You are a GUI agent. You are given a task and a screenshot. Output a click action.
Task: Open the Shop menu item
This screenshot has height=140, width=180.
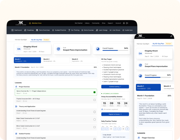(x=103, y=23)
